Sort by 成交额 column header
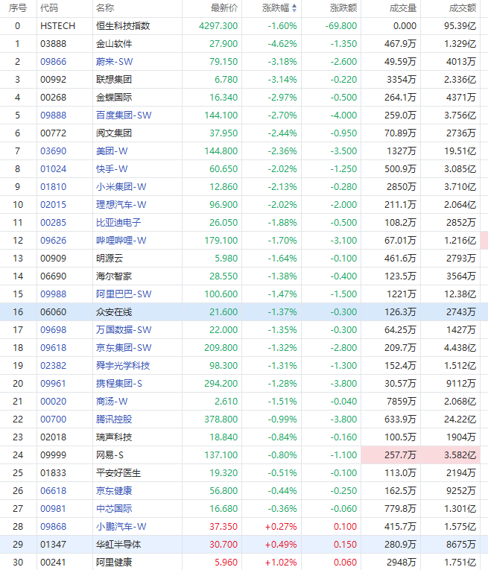This screenshot has height=570, width=488. [463, 8]
